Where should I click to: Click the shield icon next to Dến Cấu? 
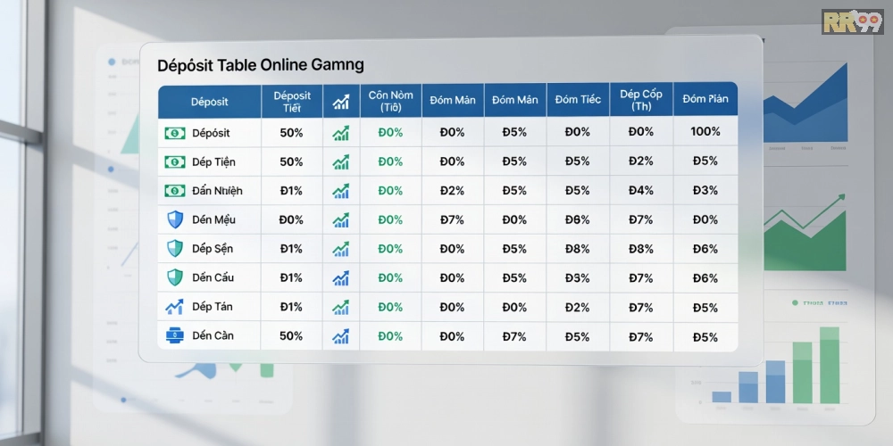tap(174, 277)
